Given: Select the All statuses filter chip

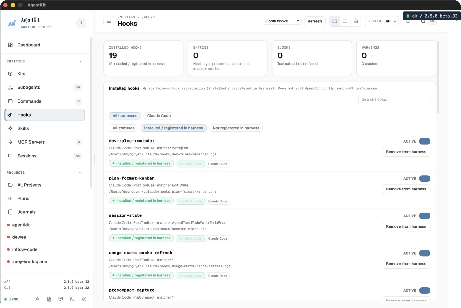Looking at the screenshot, I should click(x=123, y=128).
